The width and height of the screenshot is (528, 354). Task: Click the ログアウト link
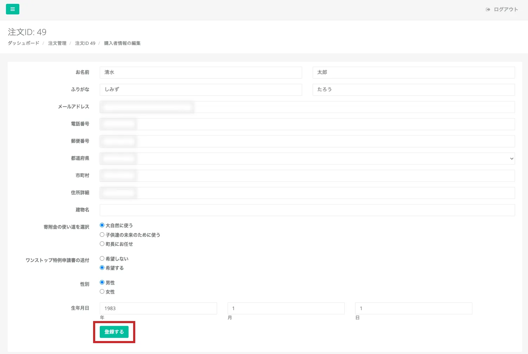506,9
